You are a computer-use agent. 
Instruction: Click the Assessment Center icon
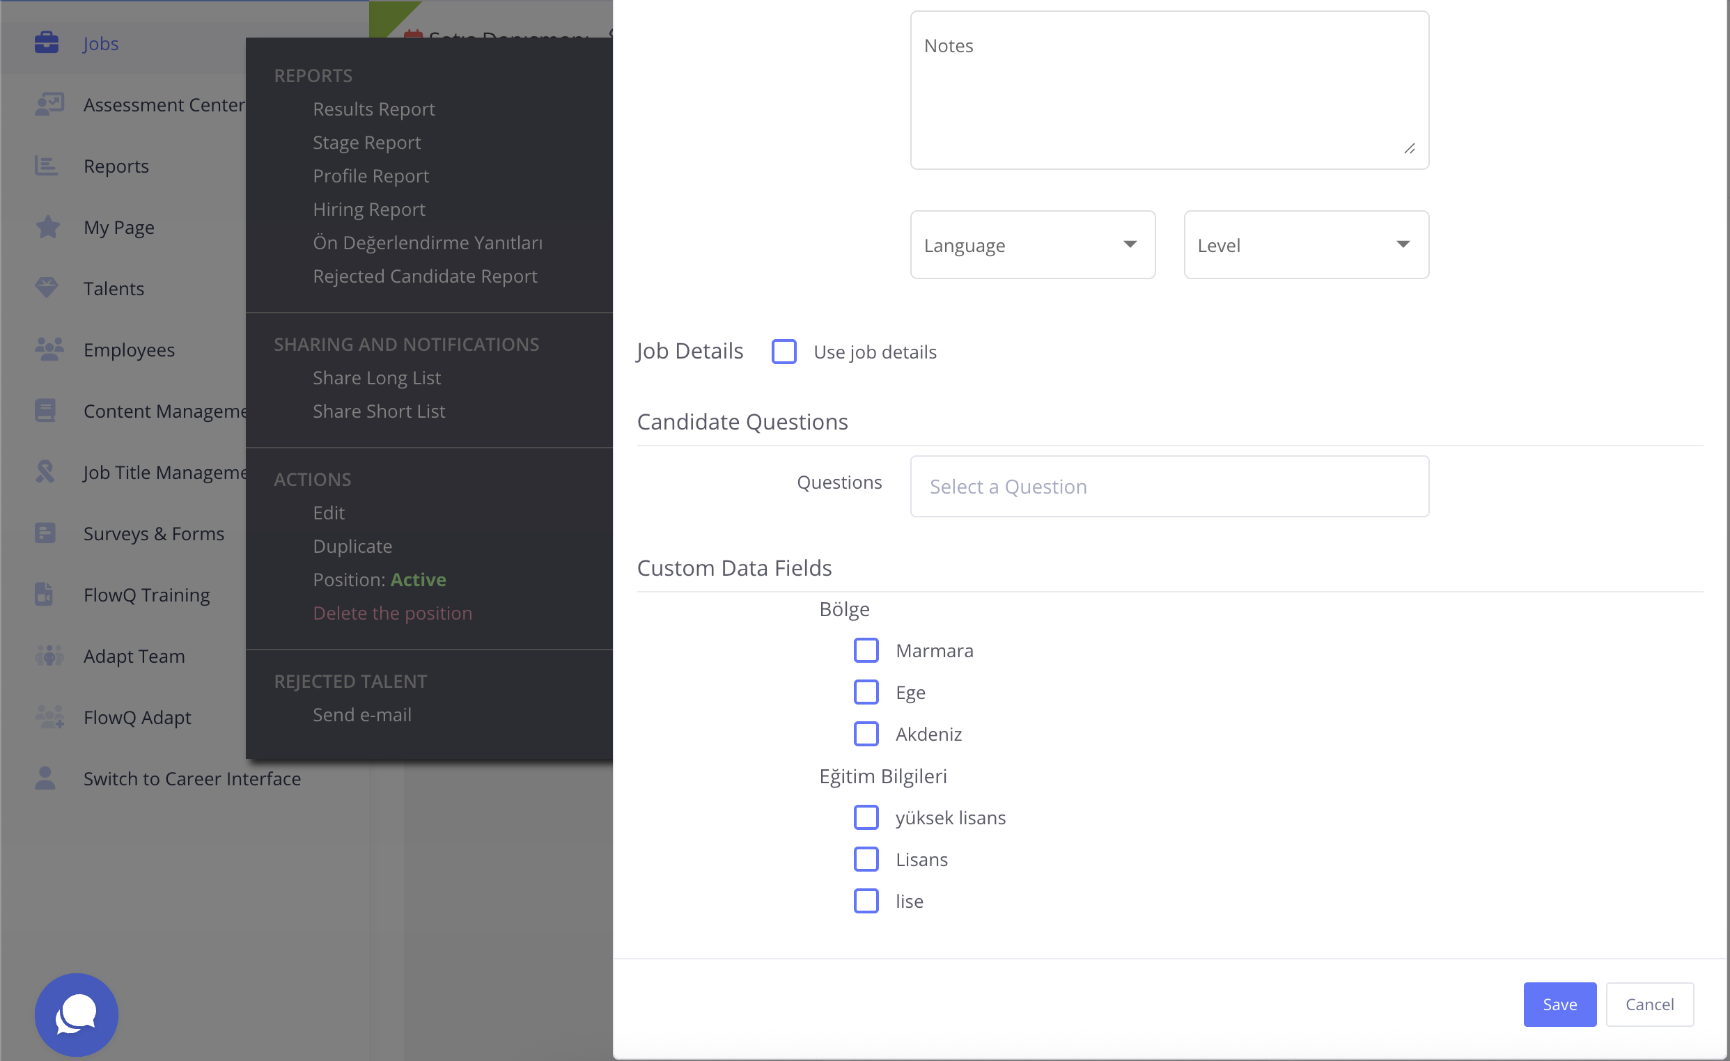49,104
